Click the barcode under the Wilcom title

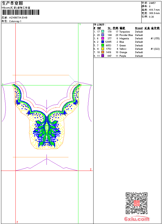pos(21,12)
